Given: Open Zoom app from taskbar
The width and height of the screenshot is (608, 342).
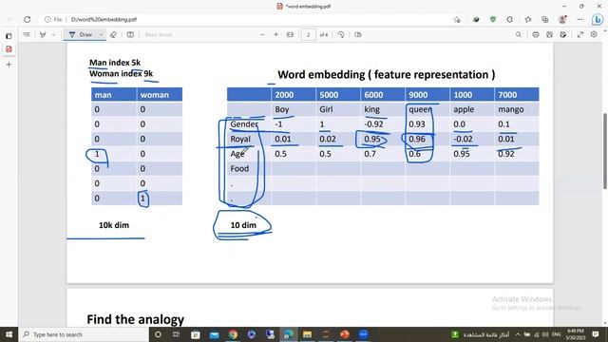Looking at the screenshot, I should point(363,334).
